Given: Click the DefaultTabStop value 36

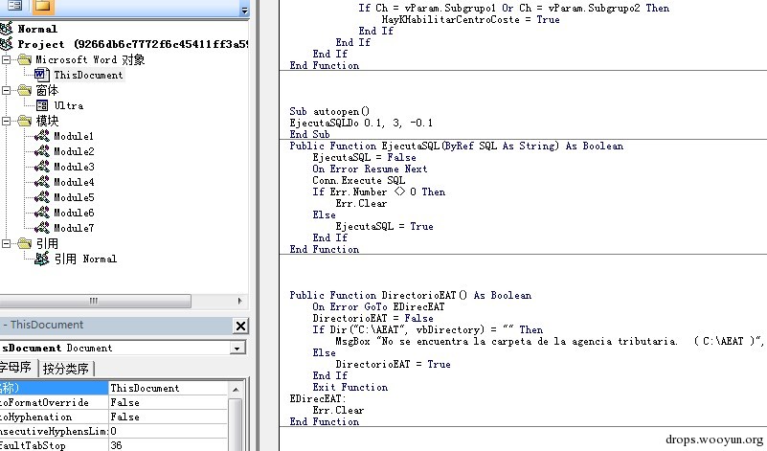Looking at the screenshot, I should pos(168,445).
